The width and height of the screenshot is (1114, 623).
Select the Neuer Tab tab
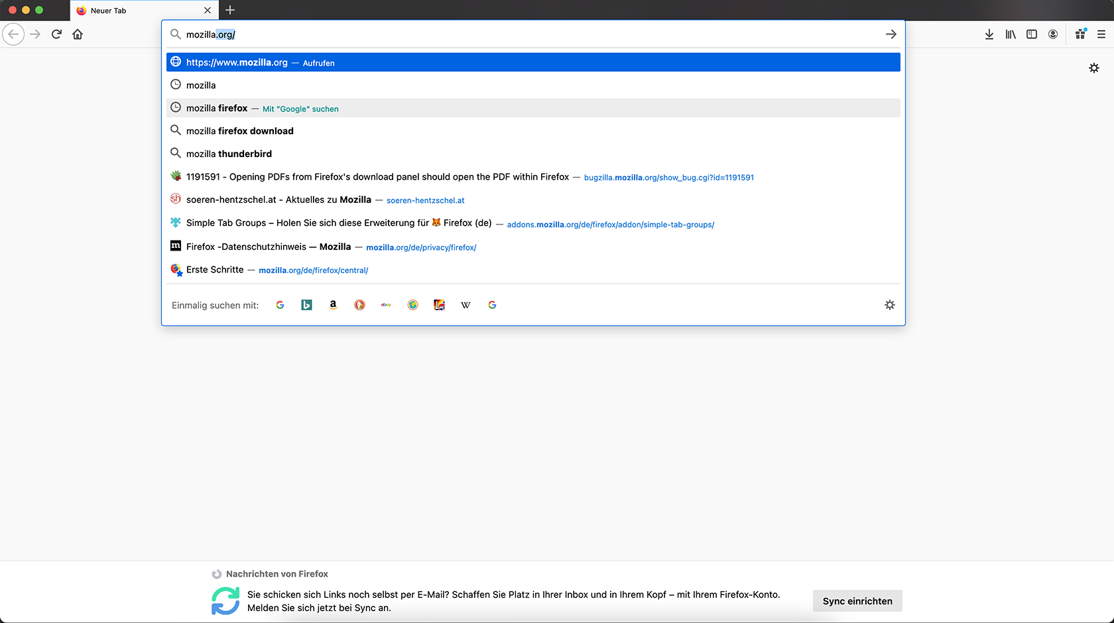(145, 11)
